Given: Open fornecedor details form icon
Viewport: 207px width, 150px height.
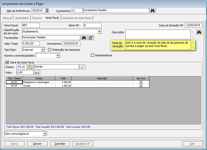Looking at the screenshot, I should [91, 38].
